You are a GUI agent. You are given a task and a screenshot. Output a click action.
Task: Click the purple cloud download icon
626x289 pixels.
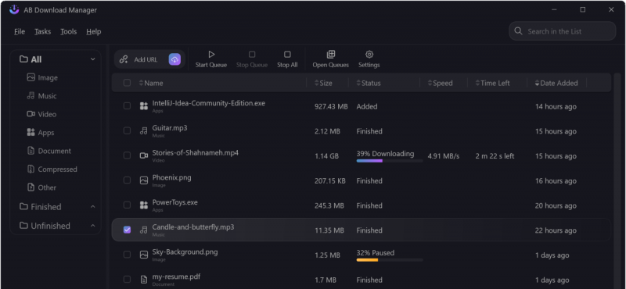(x=174, y=59)
